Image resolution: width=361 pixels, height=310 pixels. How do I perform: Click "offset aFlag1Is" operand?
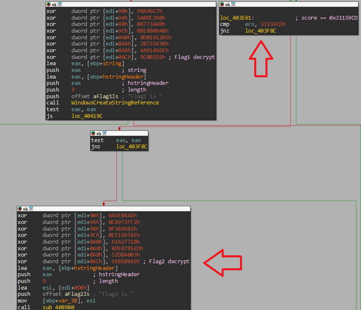click(x=95, y=97)
